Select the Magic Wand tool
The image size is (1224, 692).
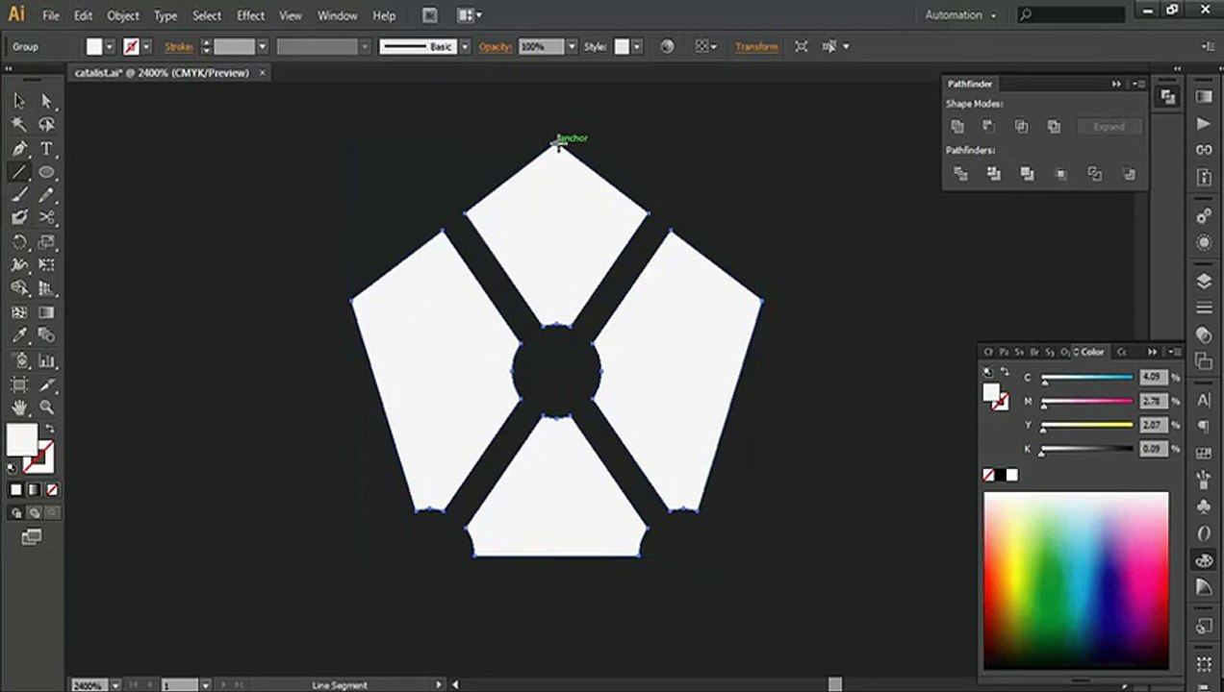click(19, 125)
